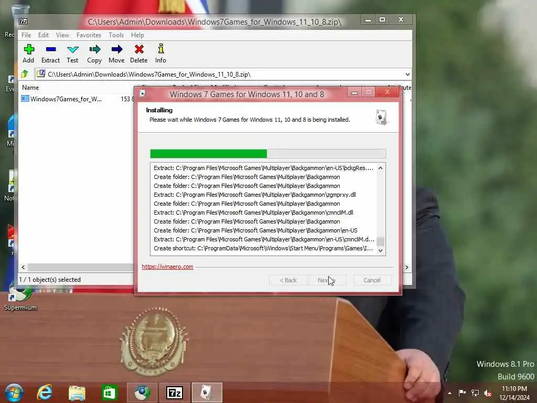The image size is (537, 403).
Task: Open Windows Store from taskbar
Action: point(109,393)
